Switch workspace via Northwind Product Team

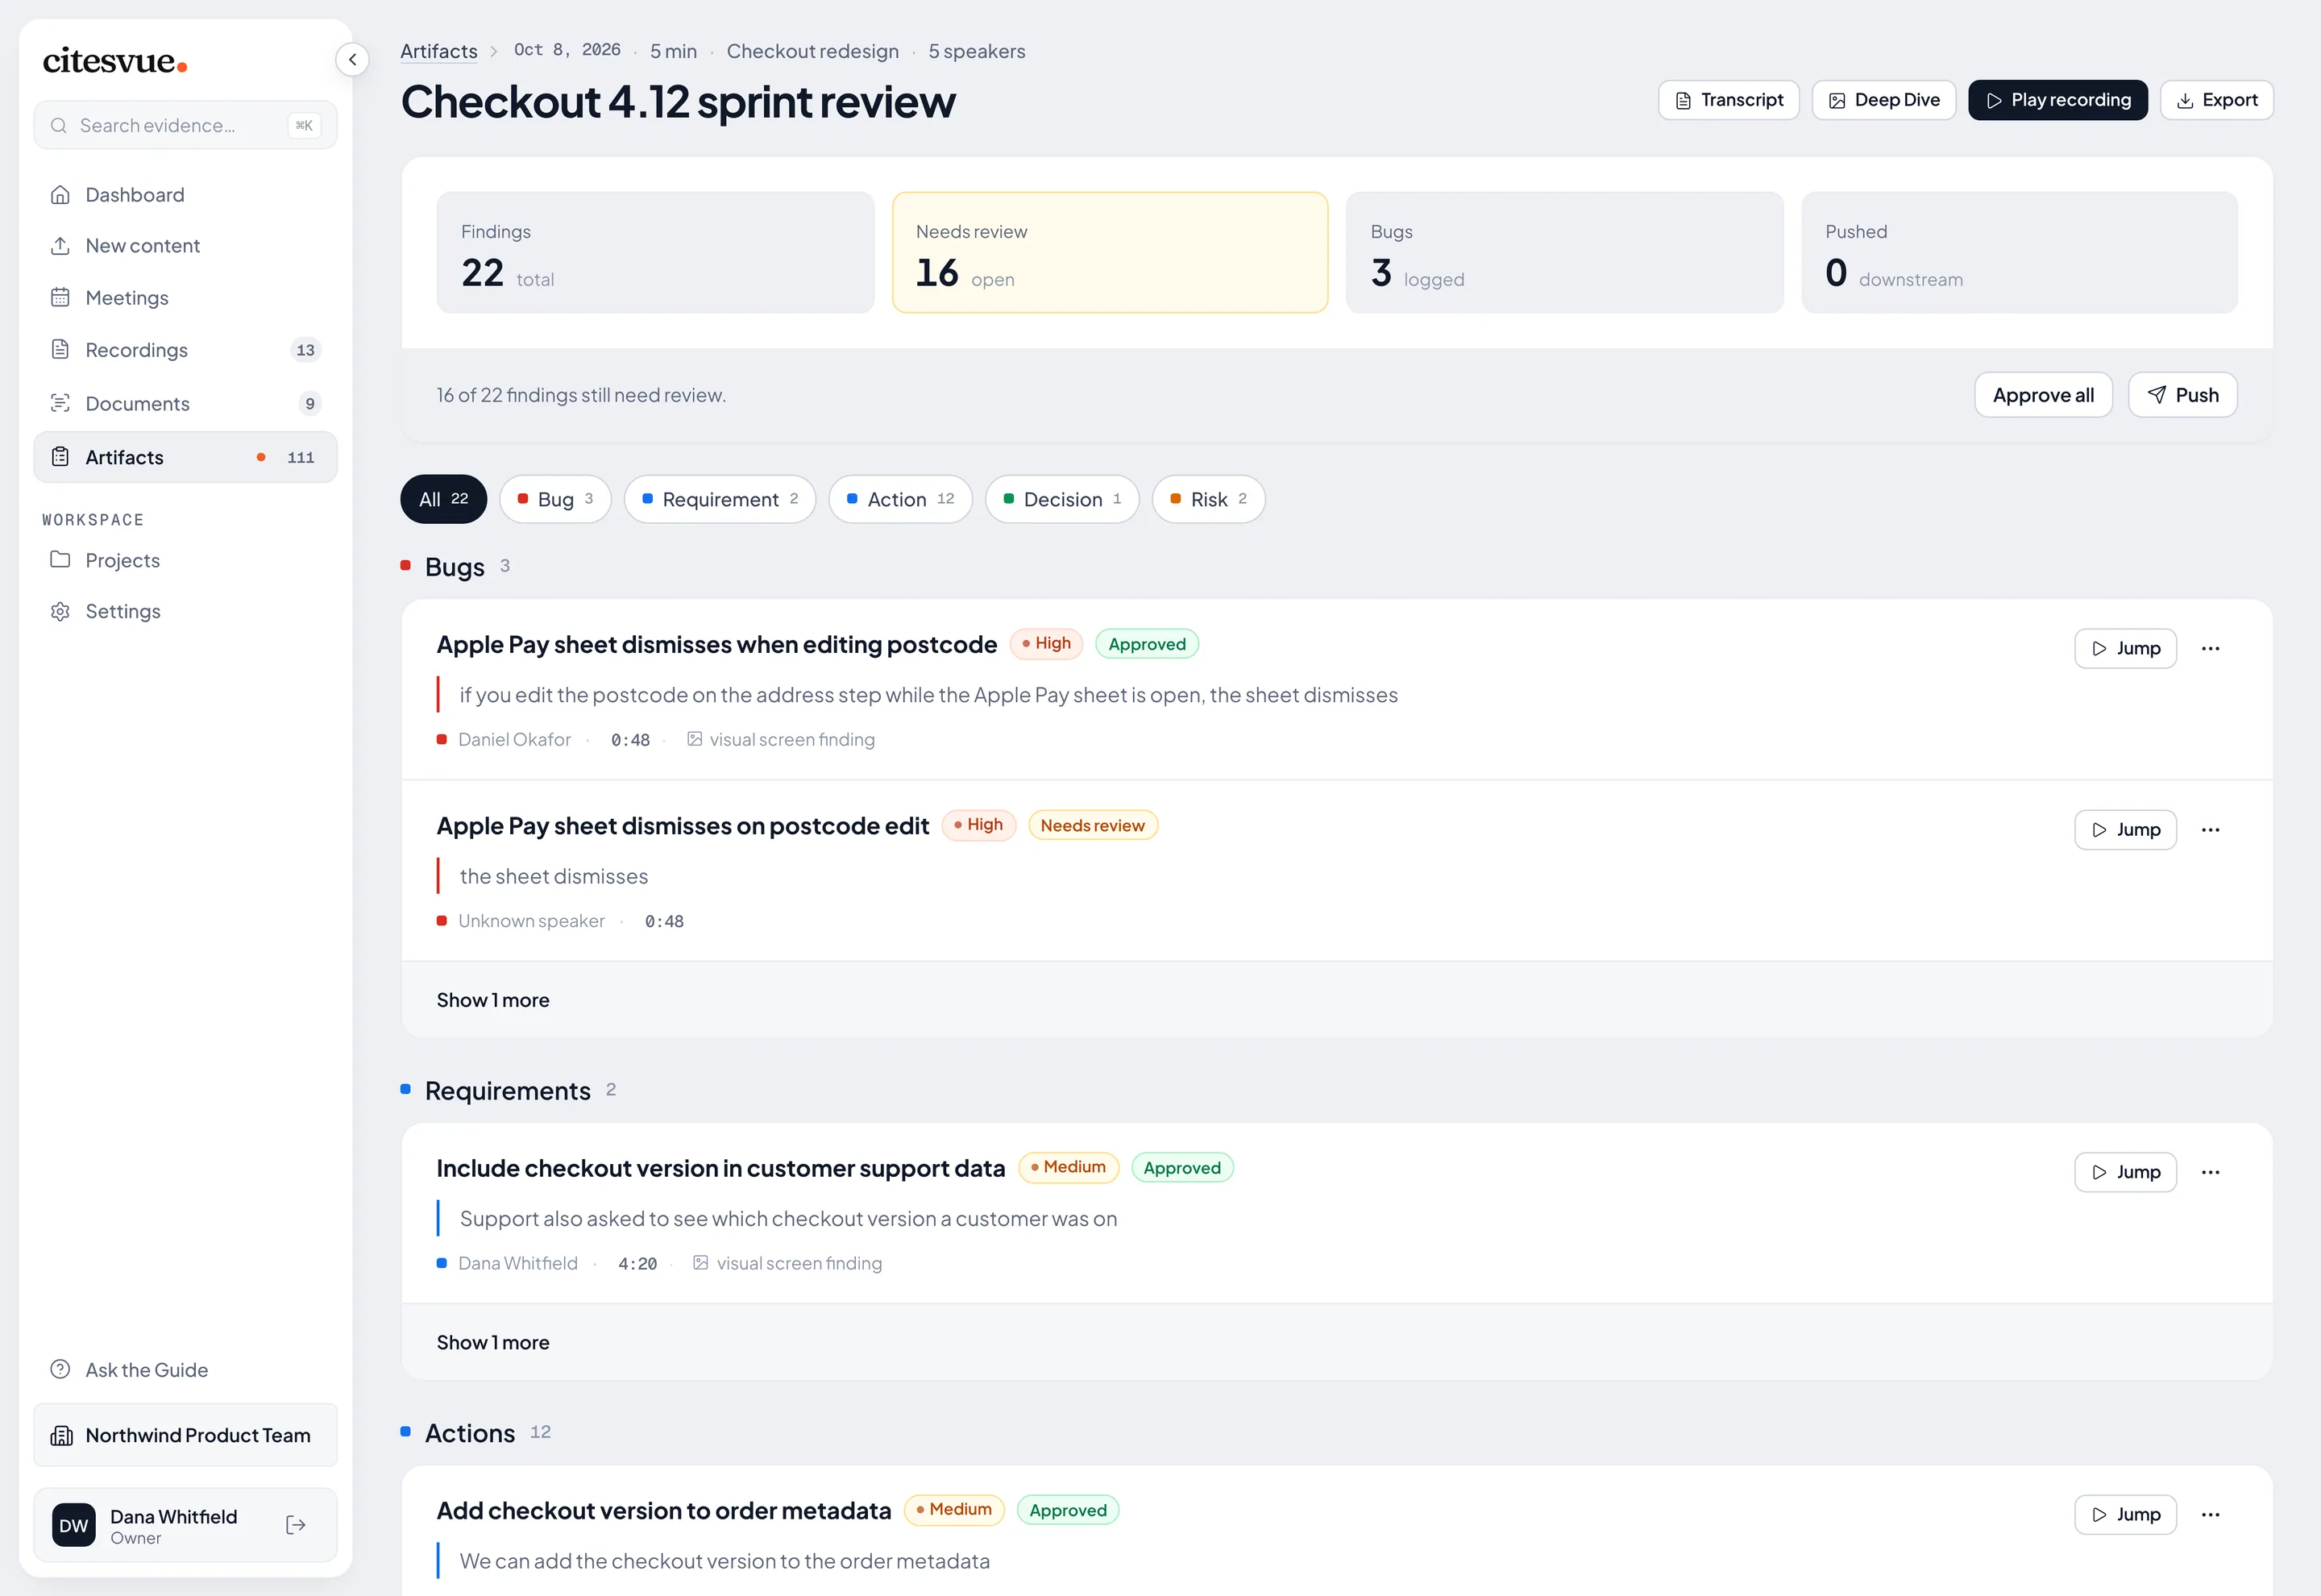(185, 1435)
